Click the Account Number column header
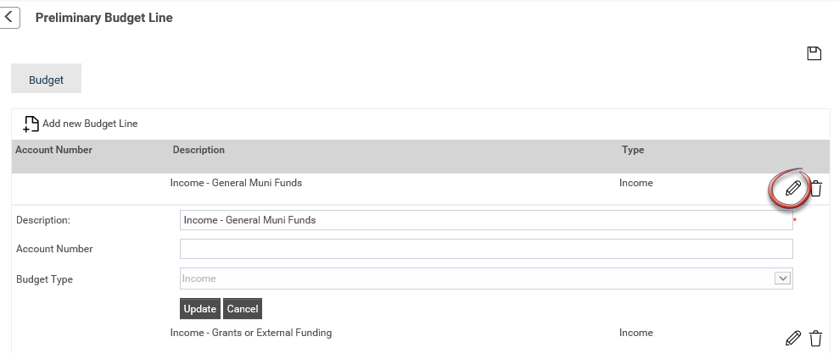The height and width of the screenshot is (353, 839). click(x=53, y=150)
